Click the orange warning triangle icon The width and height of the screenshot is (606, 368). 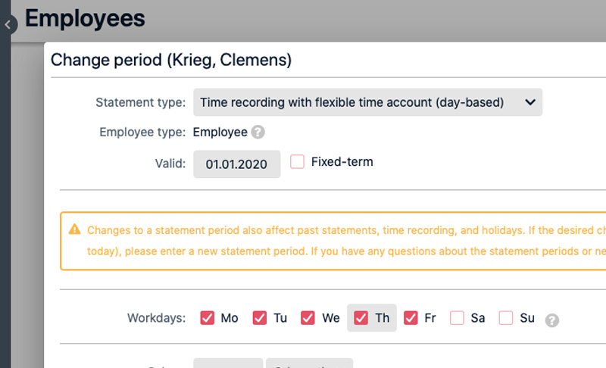coord(74,229)
